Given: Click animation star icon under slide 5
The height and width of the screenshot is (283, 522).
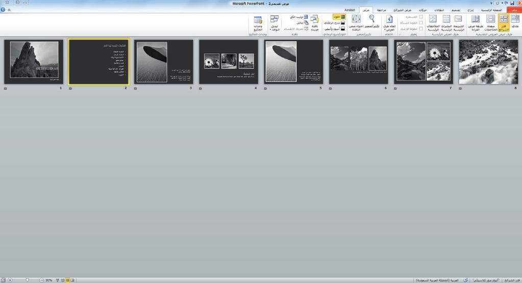Looking at the screenshot, I should tap(265, 88).
